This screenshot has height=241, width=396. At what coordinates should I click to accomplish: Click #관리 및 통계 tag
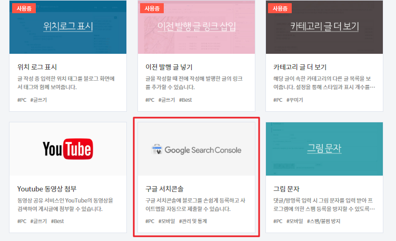(x=193, y=221)
